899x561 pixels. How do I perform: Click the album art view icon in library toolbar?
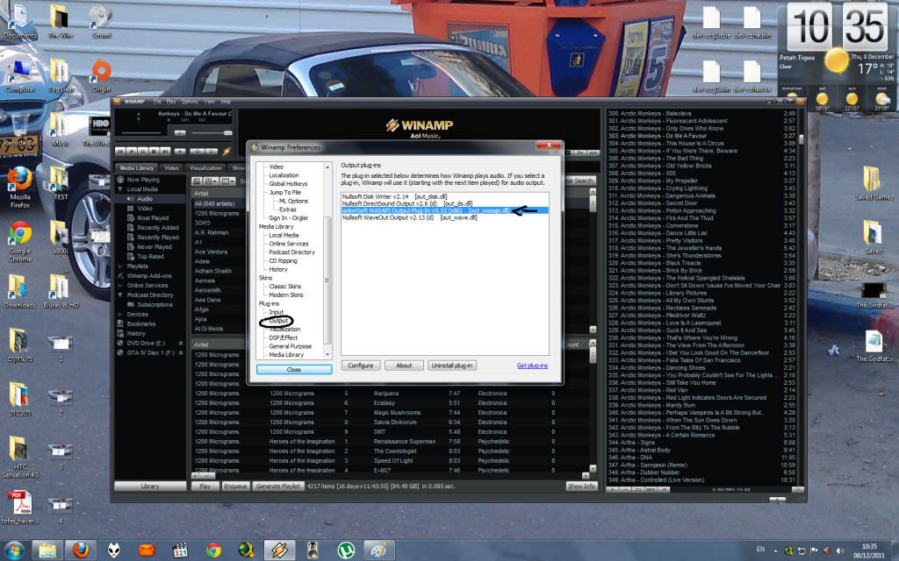pos(197,181)
